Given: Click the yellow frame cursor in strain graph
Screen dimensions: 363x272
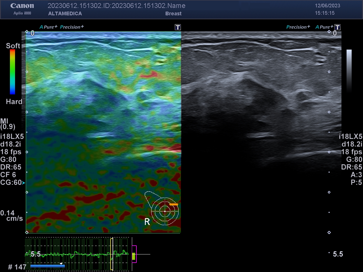Looking at the screenshot, I should point(112,254).
